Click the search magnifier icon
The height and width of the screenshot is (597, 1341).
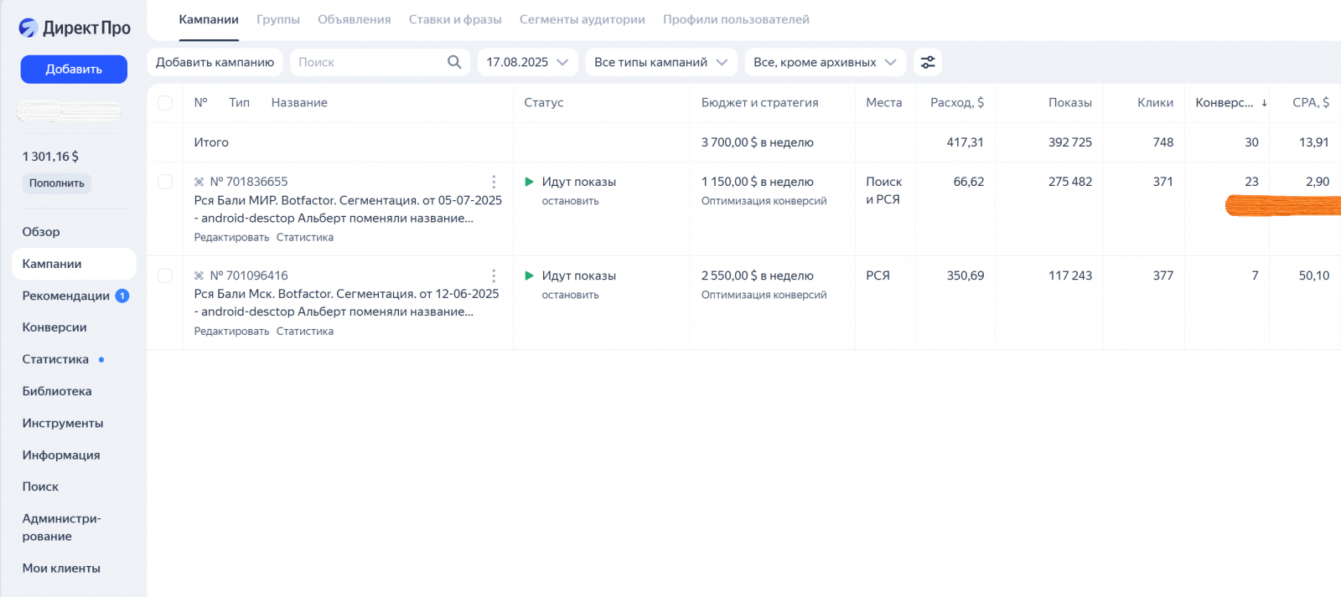click(x=454, y=62)
